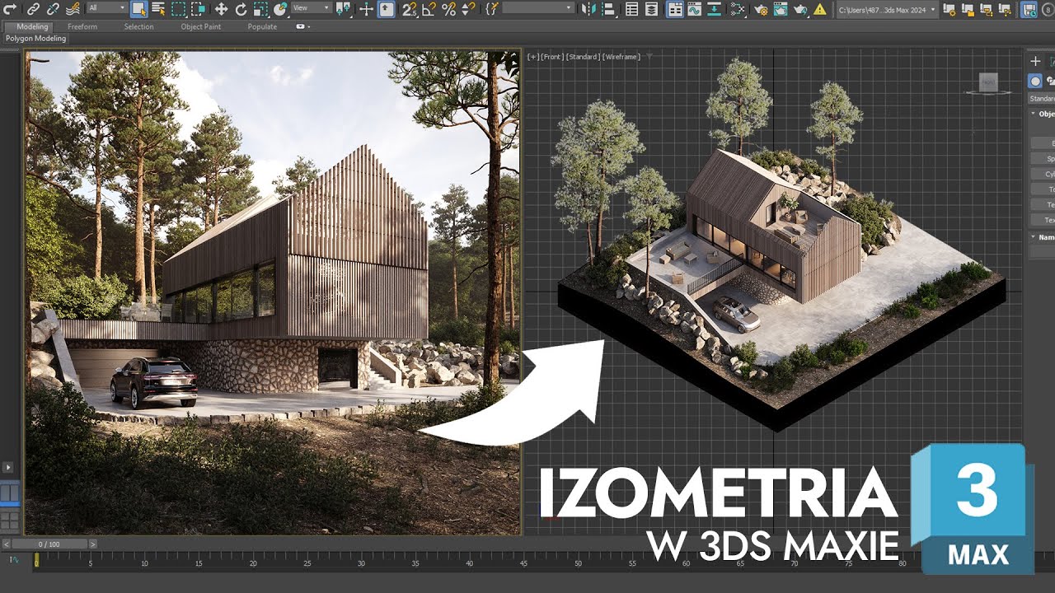Open the [Front] viewport view menu
1055x593 pixels.
(x=552, y=57)
